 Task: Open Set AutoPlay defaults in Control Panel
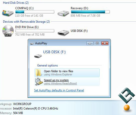59,90
